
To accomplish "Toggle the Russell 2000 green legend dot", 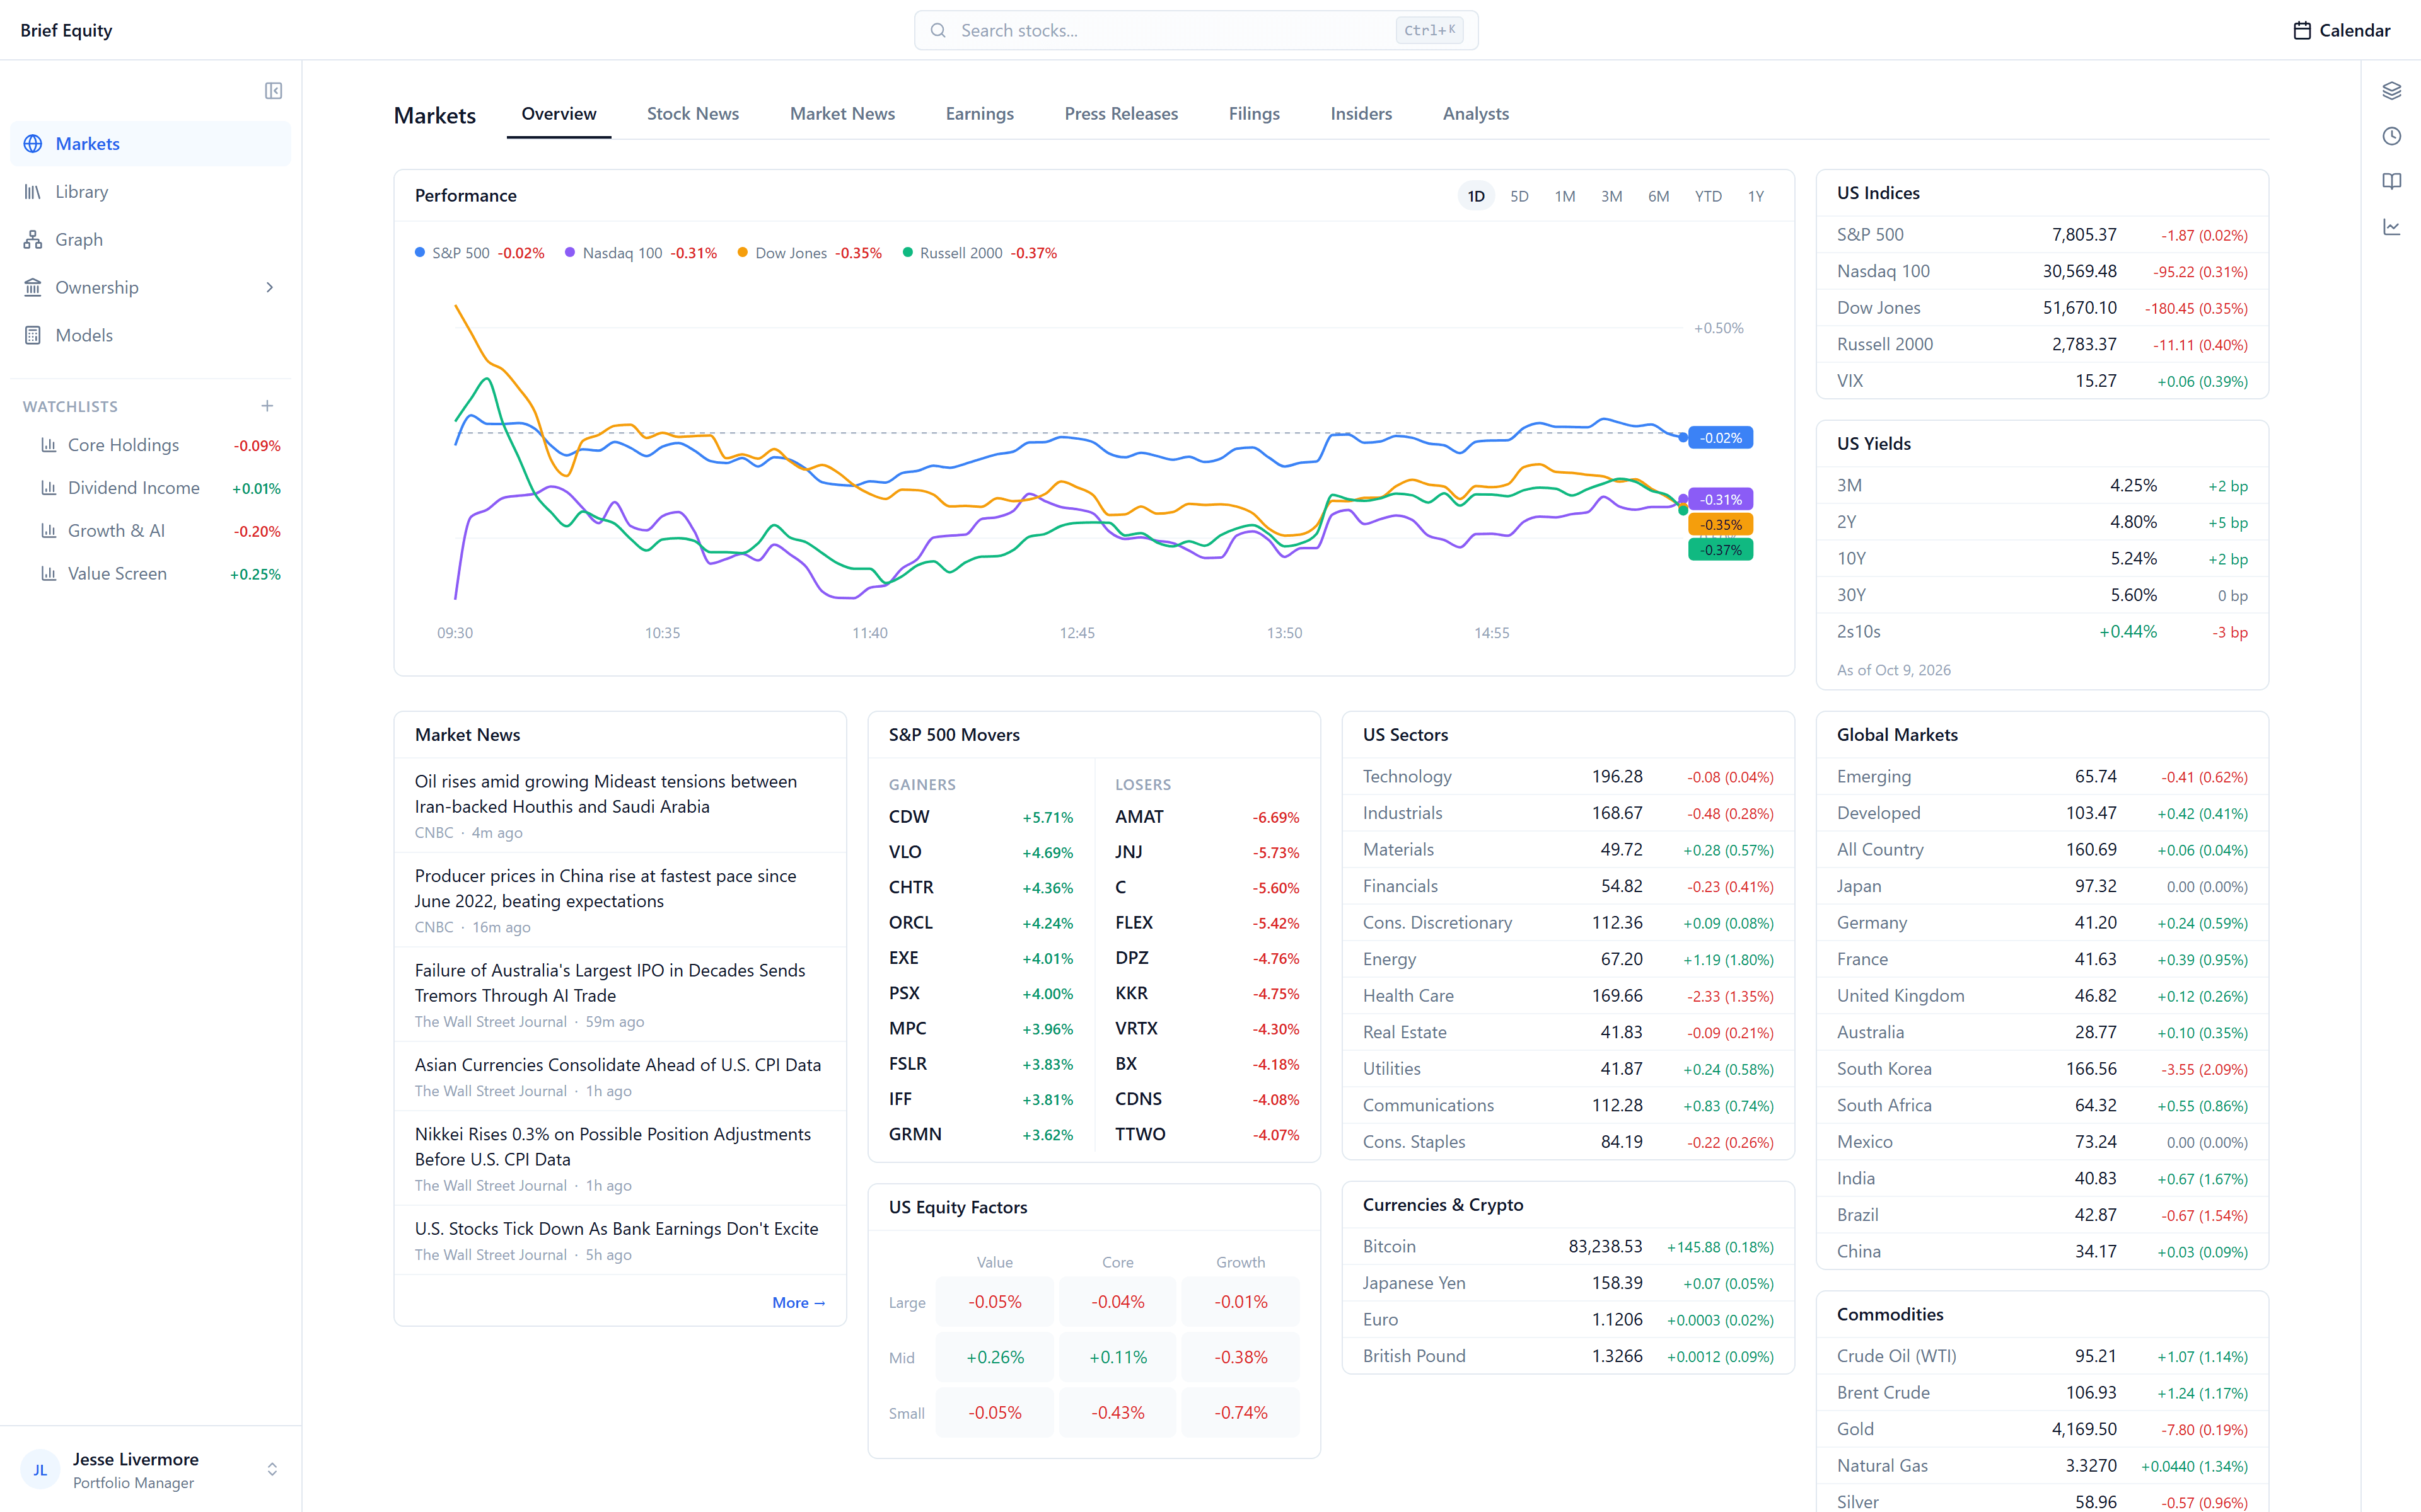I will [x=907, y=253].
